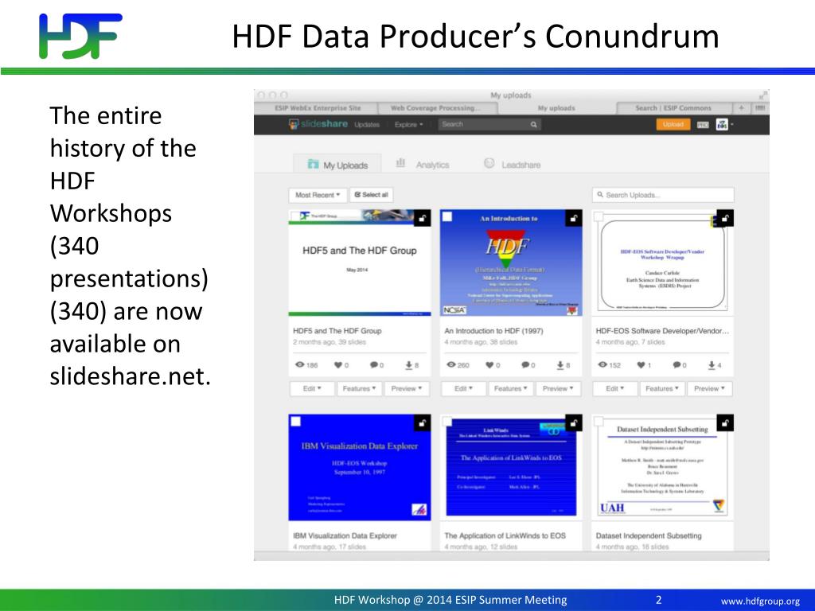This screenshot has height=611, width=815.
Task: Open the Most Recent sort dropdown
Action: click(318, 195)
